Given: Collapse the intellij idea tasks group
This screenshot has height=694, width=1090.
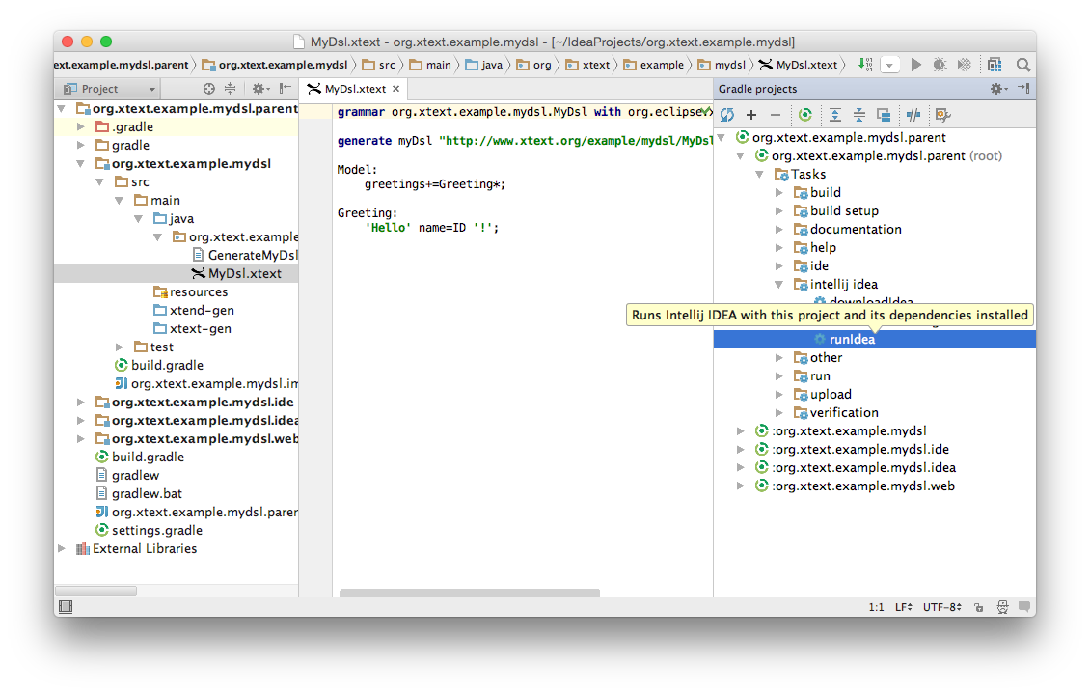Looking at the screenshot, I should [x=779, y=285].
